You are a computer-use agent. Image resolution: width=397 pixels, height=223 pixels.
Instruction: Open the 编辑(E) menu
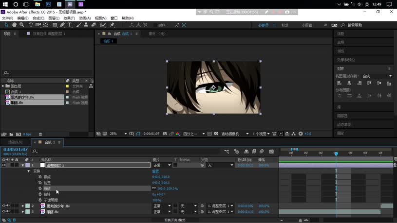point(23,18)
